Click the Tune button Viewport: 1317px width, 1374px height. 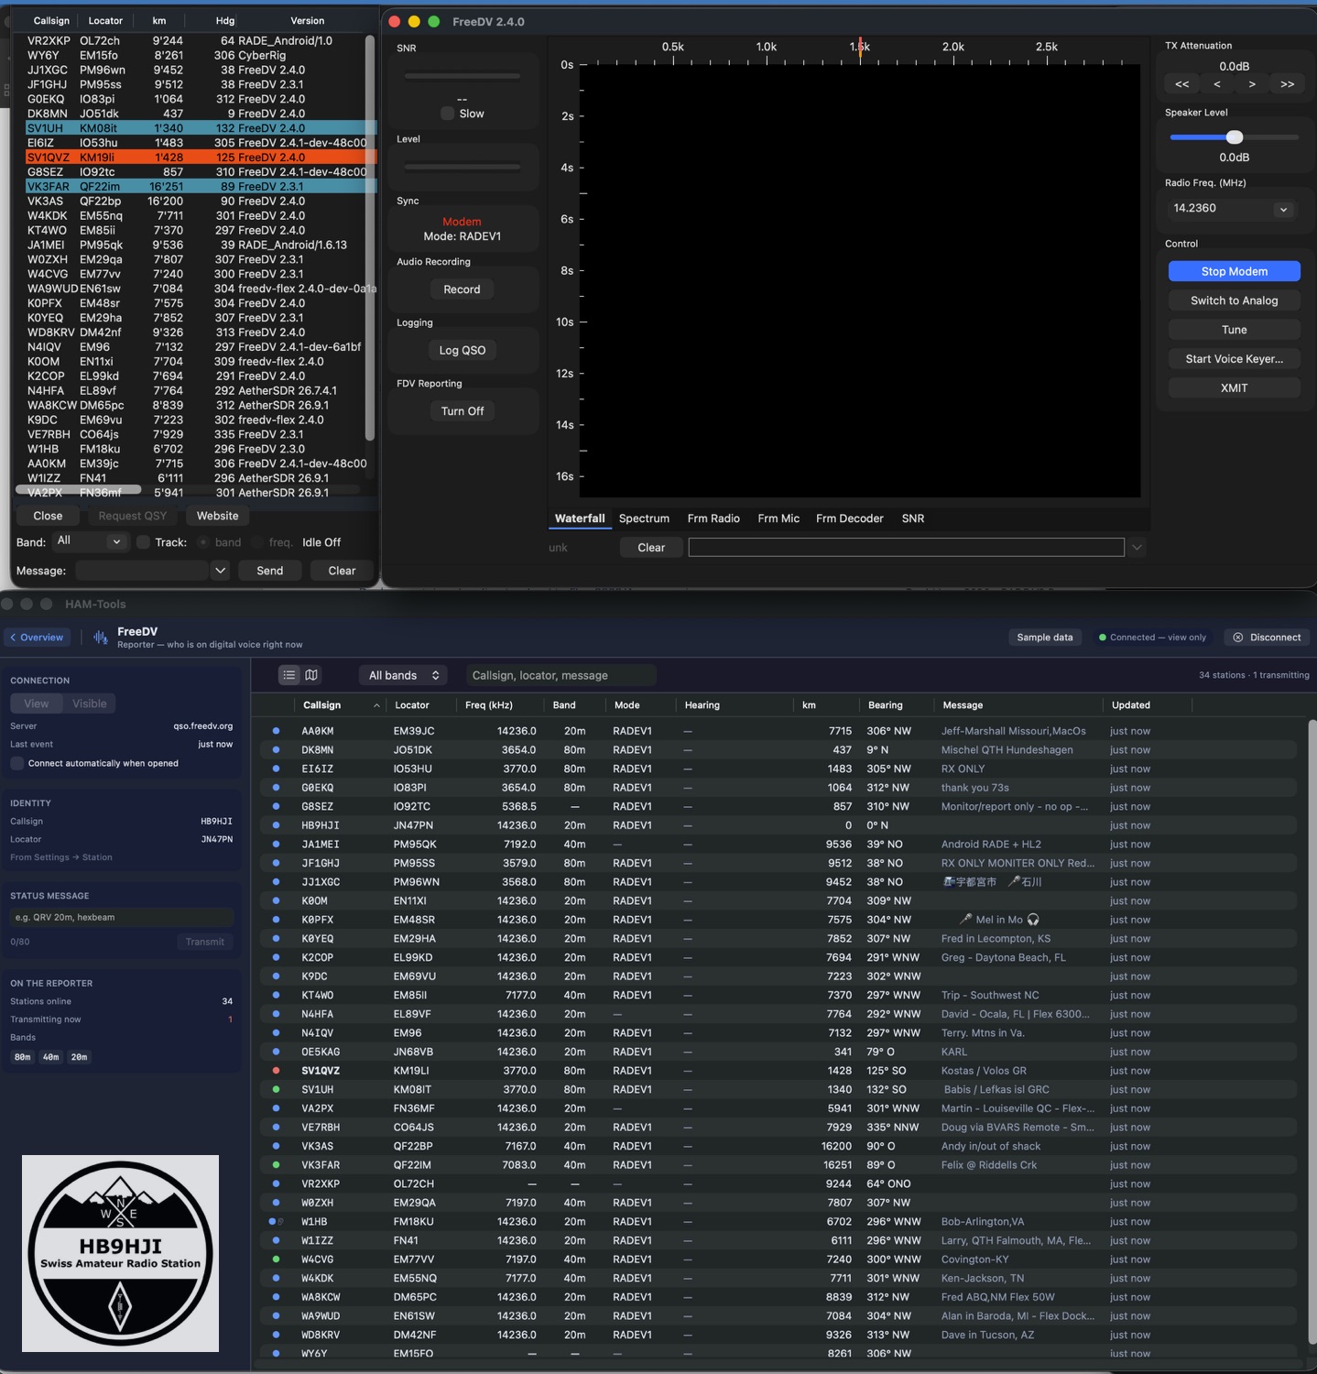point(1234,330)
